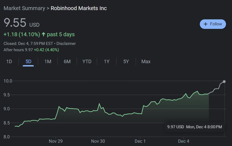This screenshot has height=146, width=232.
Task: Click the 9.97 USD chart tooltip
Action: tap(195, 127)
